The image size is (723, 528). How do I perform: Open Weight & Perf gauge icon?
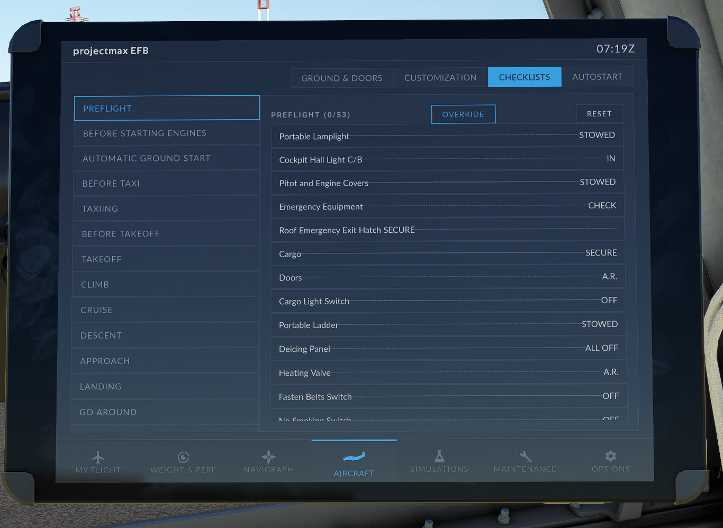183,457
